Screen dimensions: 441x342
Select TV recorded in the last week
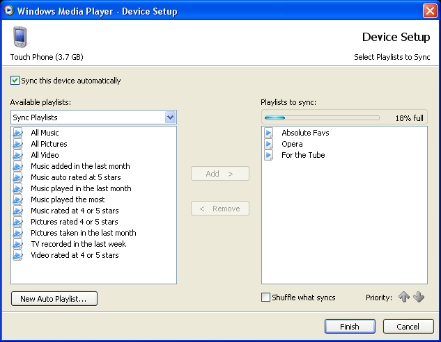79,244
